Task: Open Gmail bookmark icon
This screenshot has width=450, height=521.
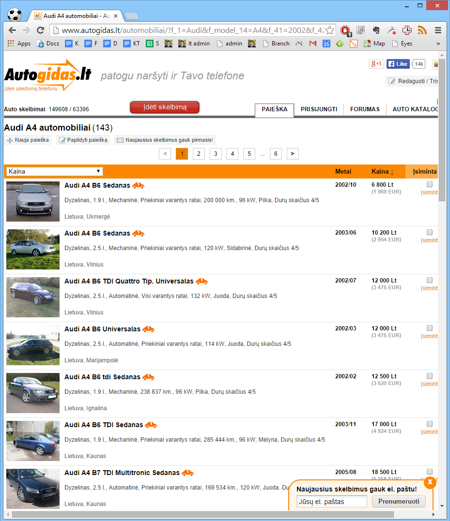Action: click(312, 44)
